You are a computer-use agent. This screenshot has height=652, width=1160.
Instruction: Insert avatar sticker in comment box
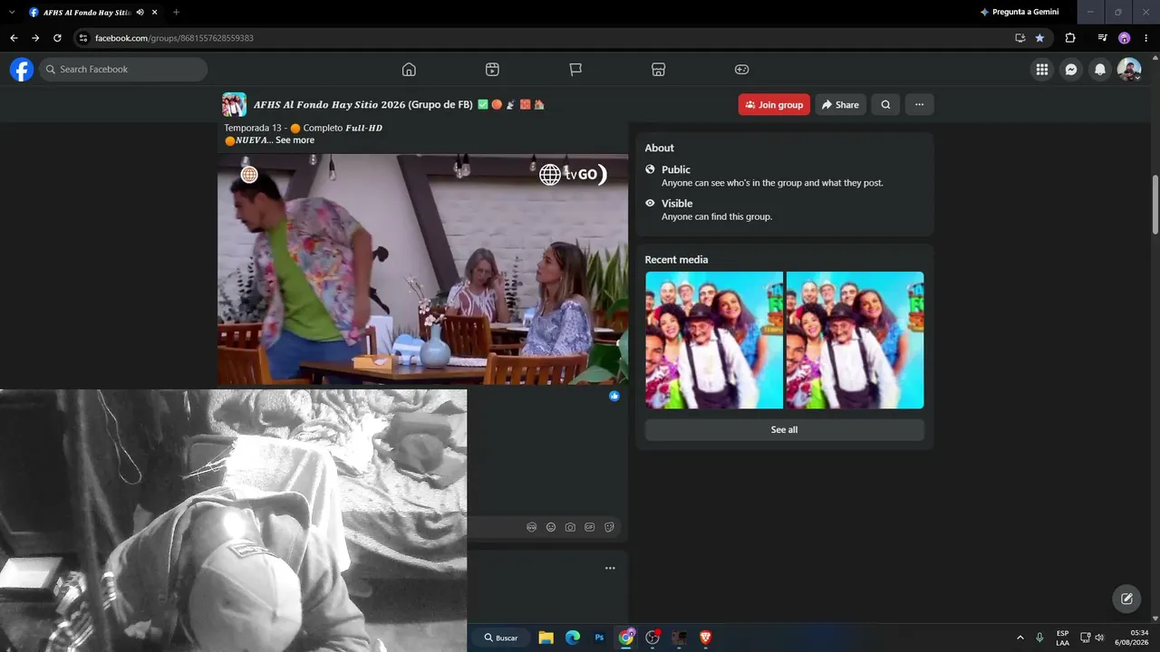click(x=532, y=527)
